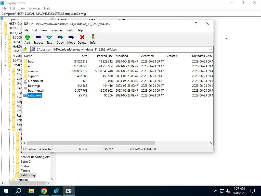261x196 pixels.
Task: Open taskbar search
Action: click(18, 191)
